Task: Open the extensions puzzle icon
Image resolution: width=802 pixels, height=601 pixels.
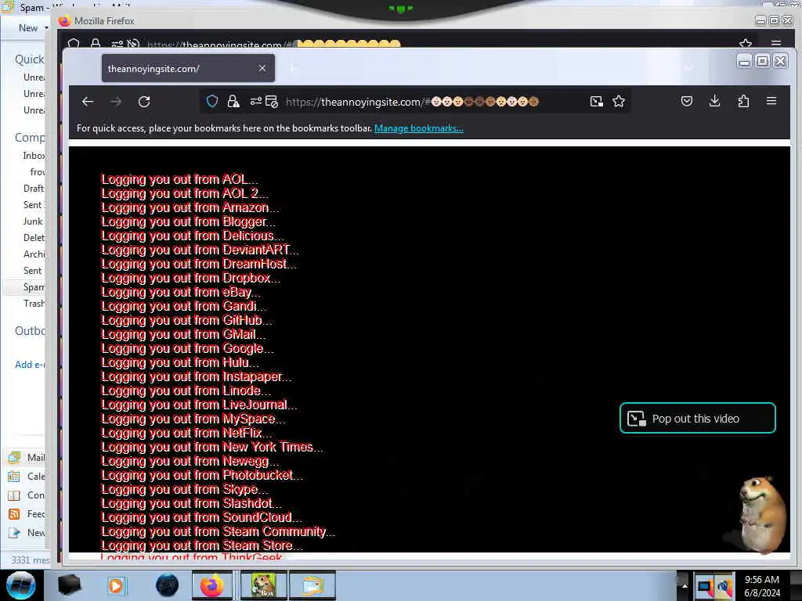Action: [743, 101]
